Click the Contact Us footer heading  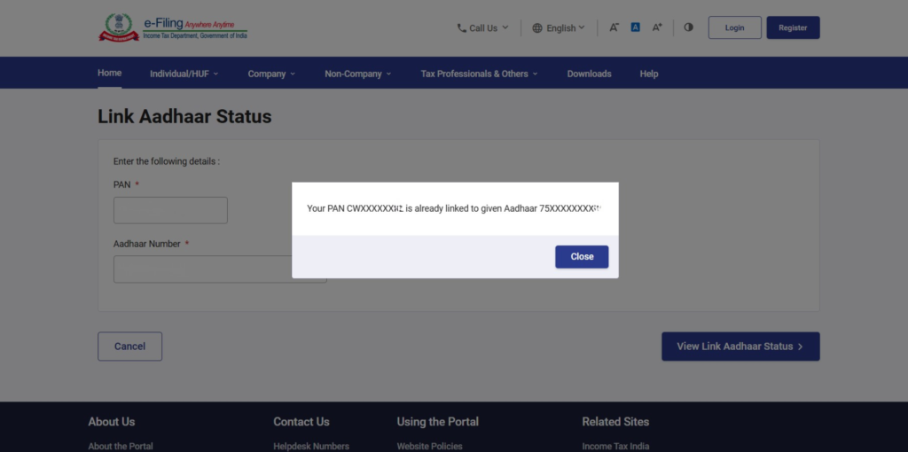click(301, 422)
